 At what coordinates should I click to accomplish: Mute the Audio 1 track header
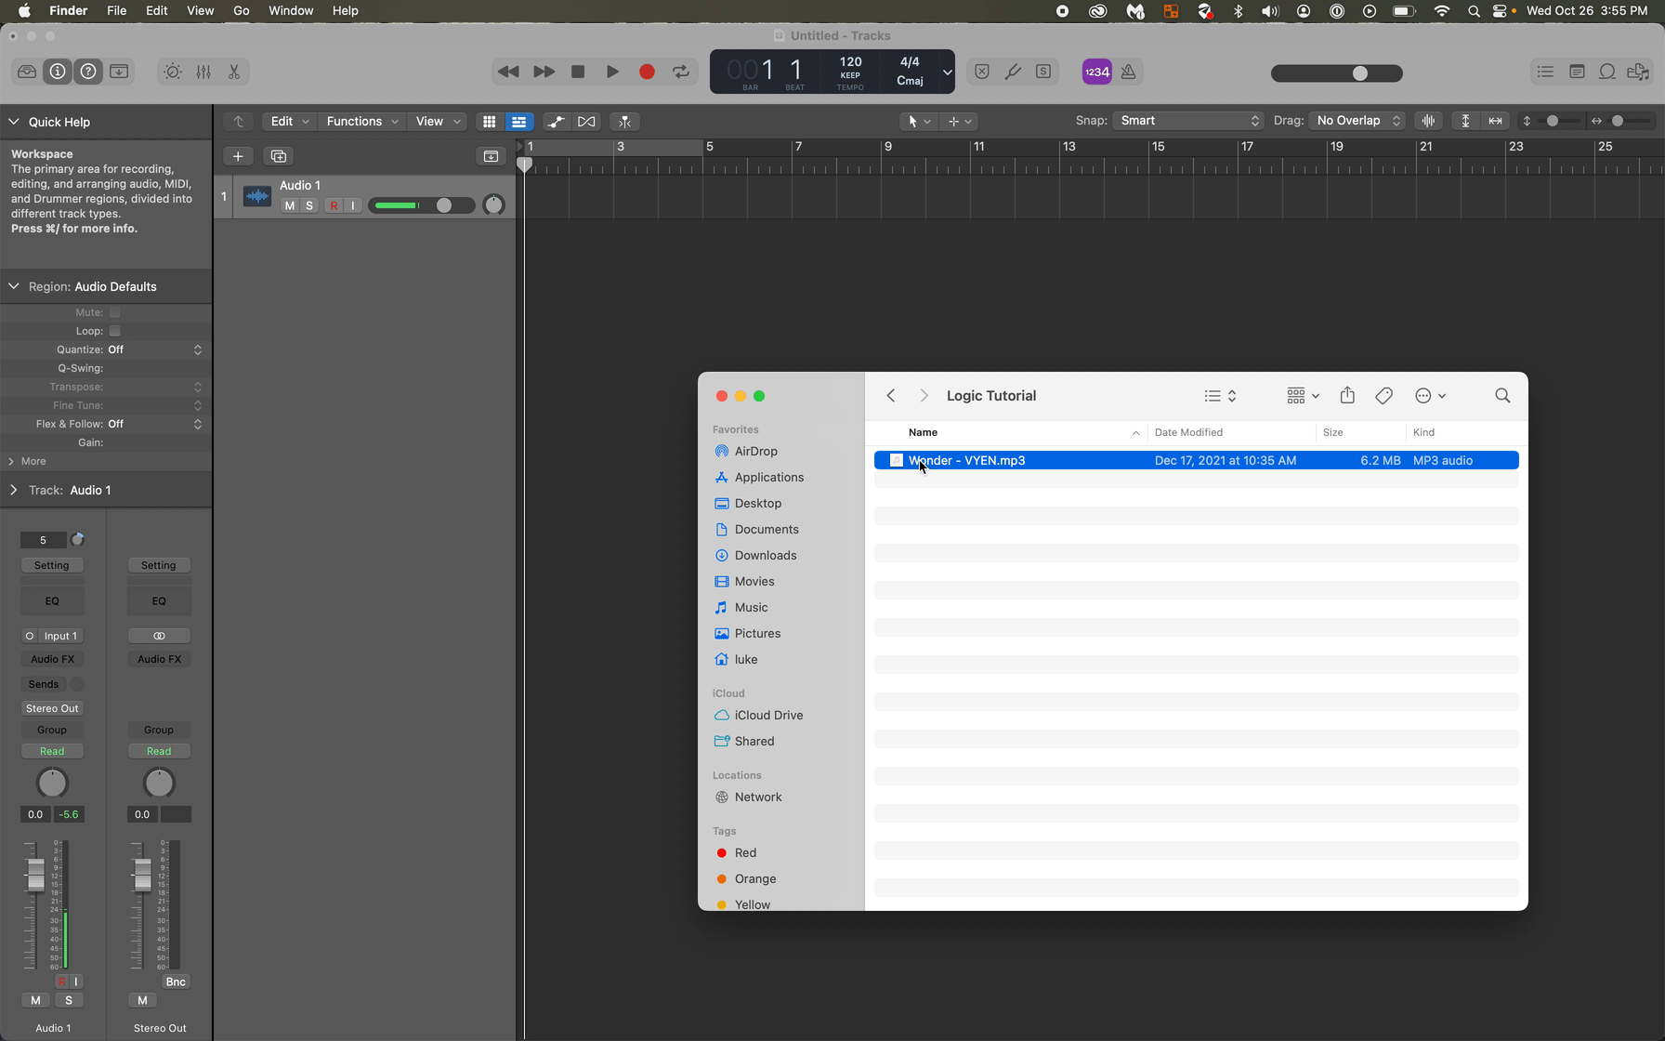coord(290,205)
